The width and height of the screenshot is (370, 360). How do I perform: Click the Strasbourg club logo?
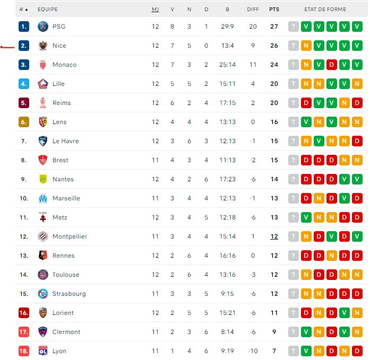click(43, 294)
